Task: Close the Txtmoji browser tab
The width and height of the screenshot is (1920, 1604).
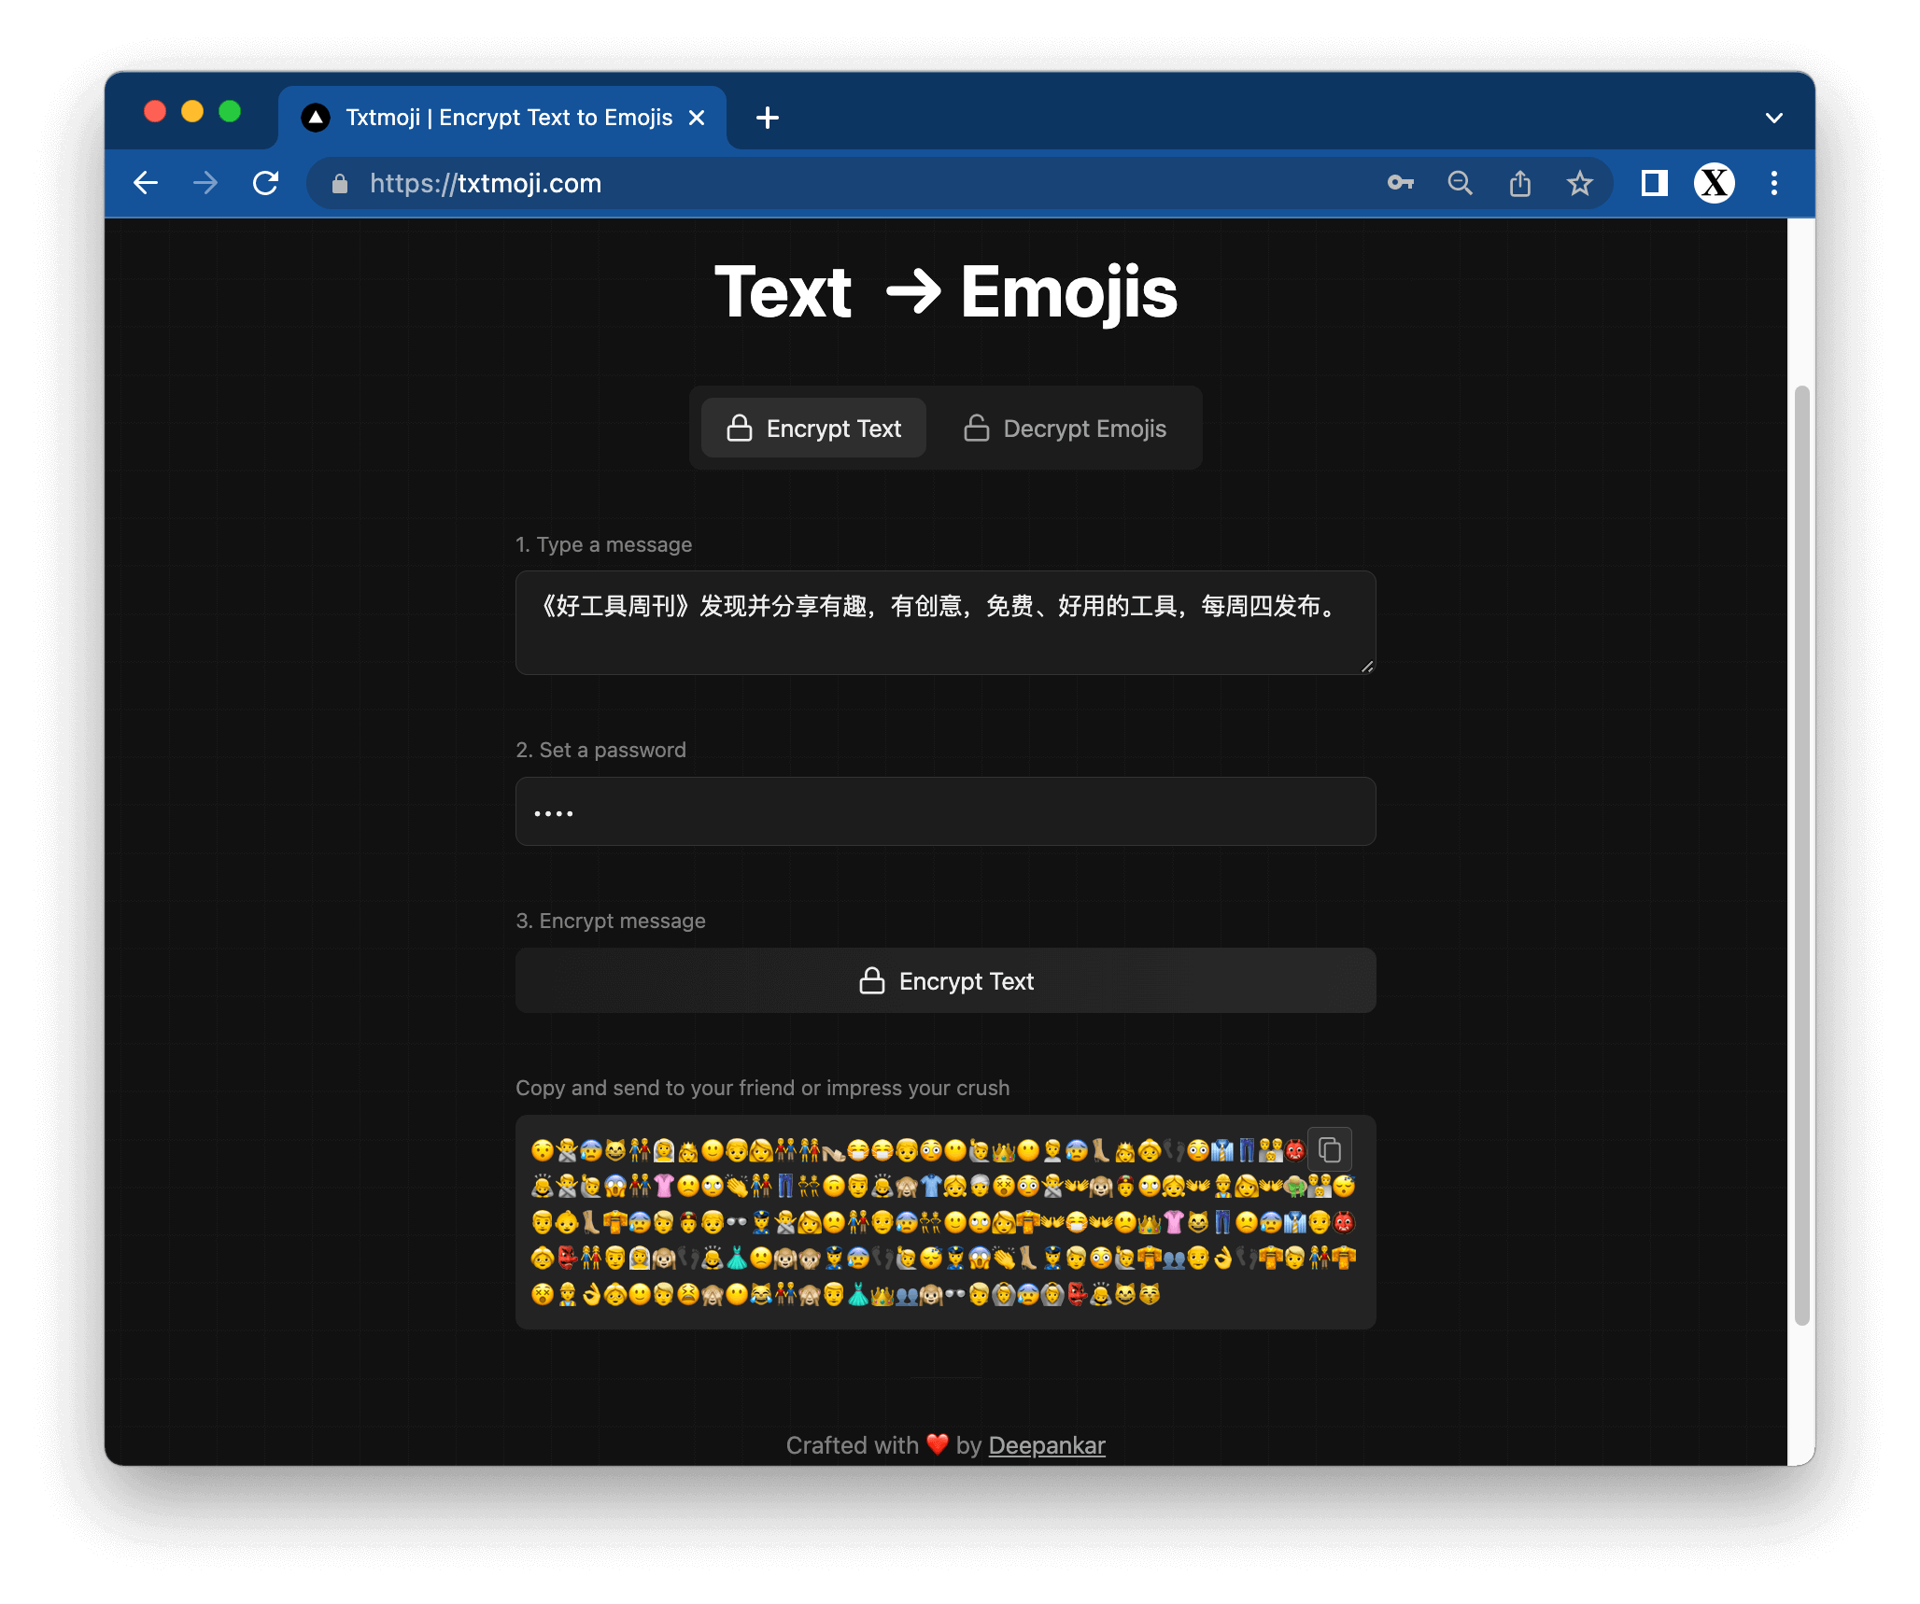Action: click(x=697, y=118)
